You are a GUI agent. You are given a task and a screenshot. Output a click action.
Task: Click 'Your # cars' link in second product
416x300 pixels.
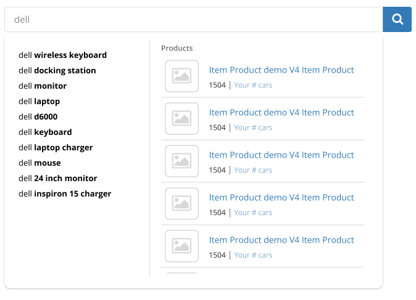tap(253, 128)
